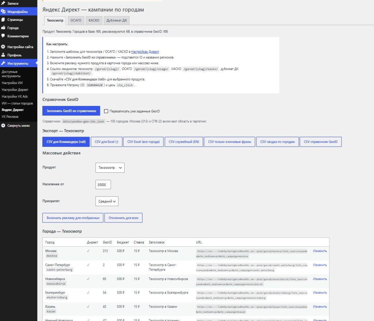374x321 pixels.
Task: Click Изменить link for Екатеринбург row
Action: (x=320, y=293)
